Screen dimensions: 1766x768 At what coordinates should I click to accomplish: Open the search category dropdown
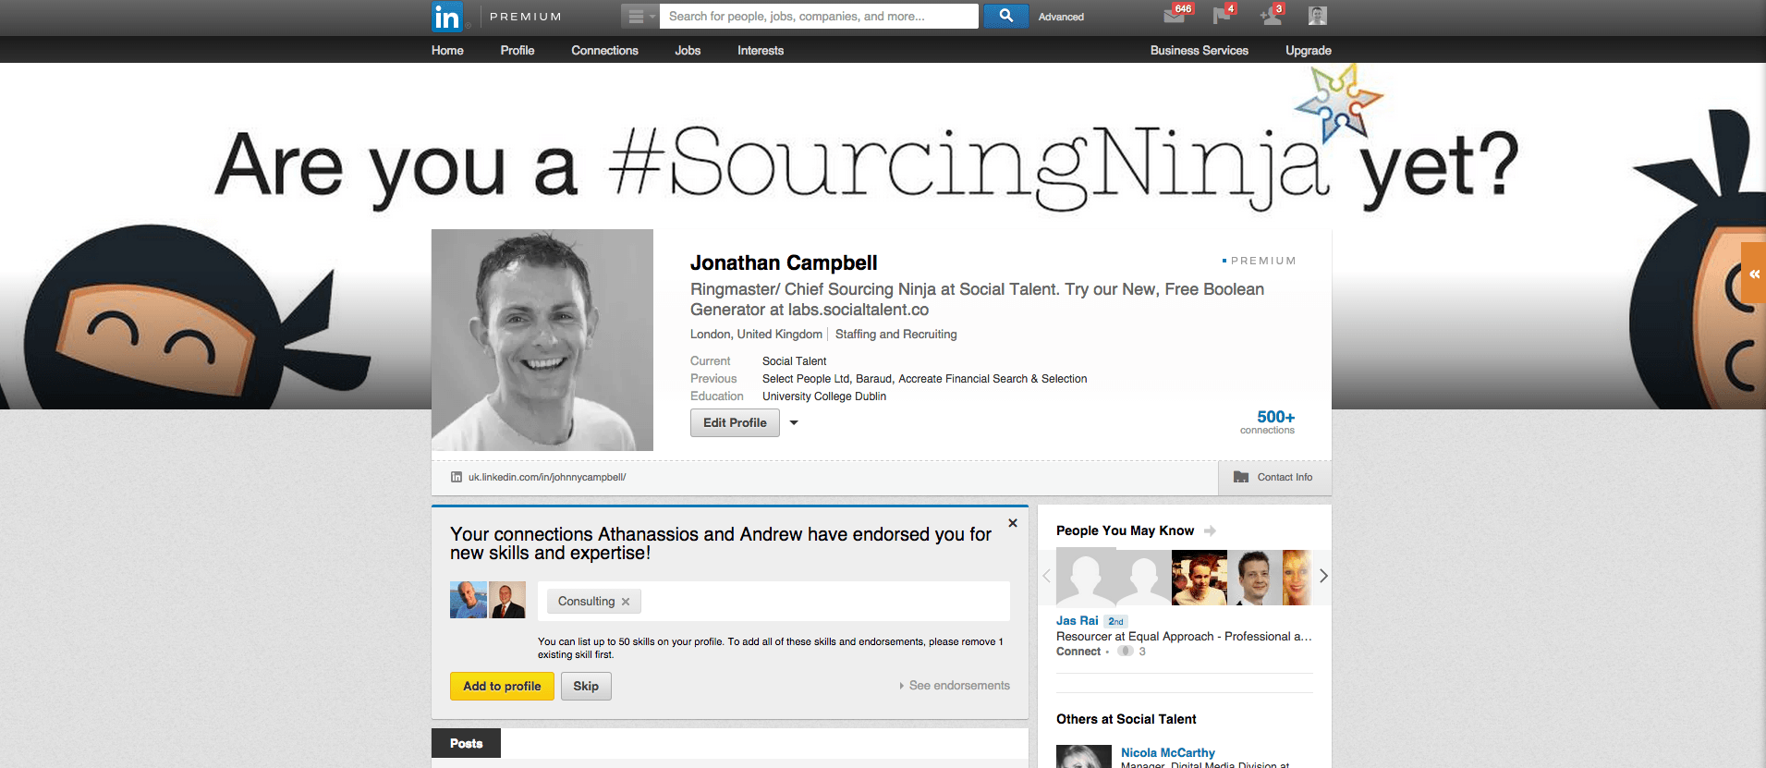[x=639, y=17]
